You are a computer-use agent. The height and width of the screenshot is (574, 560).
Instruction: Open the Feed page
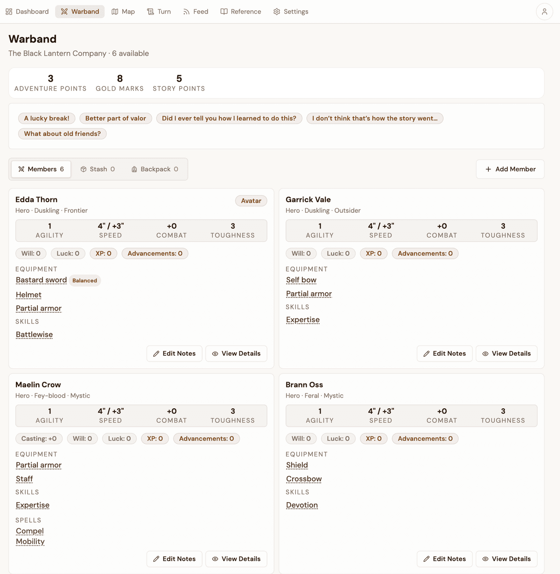pos(196,12)
